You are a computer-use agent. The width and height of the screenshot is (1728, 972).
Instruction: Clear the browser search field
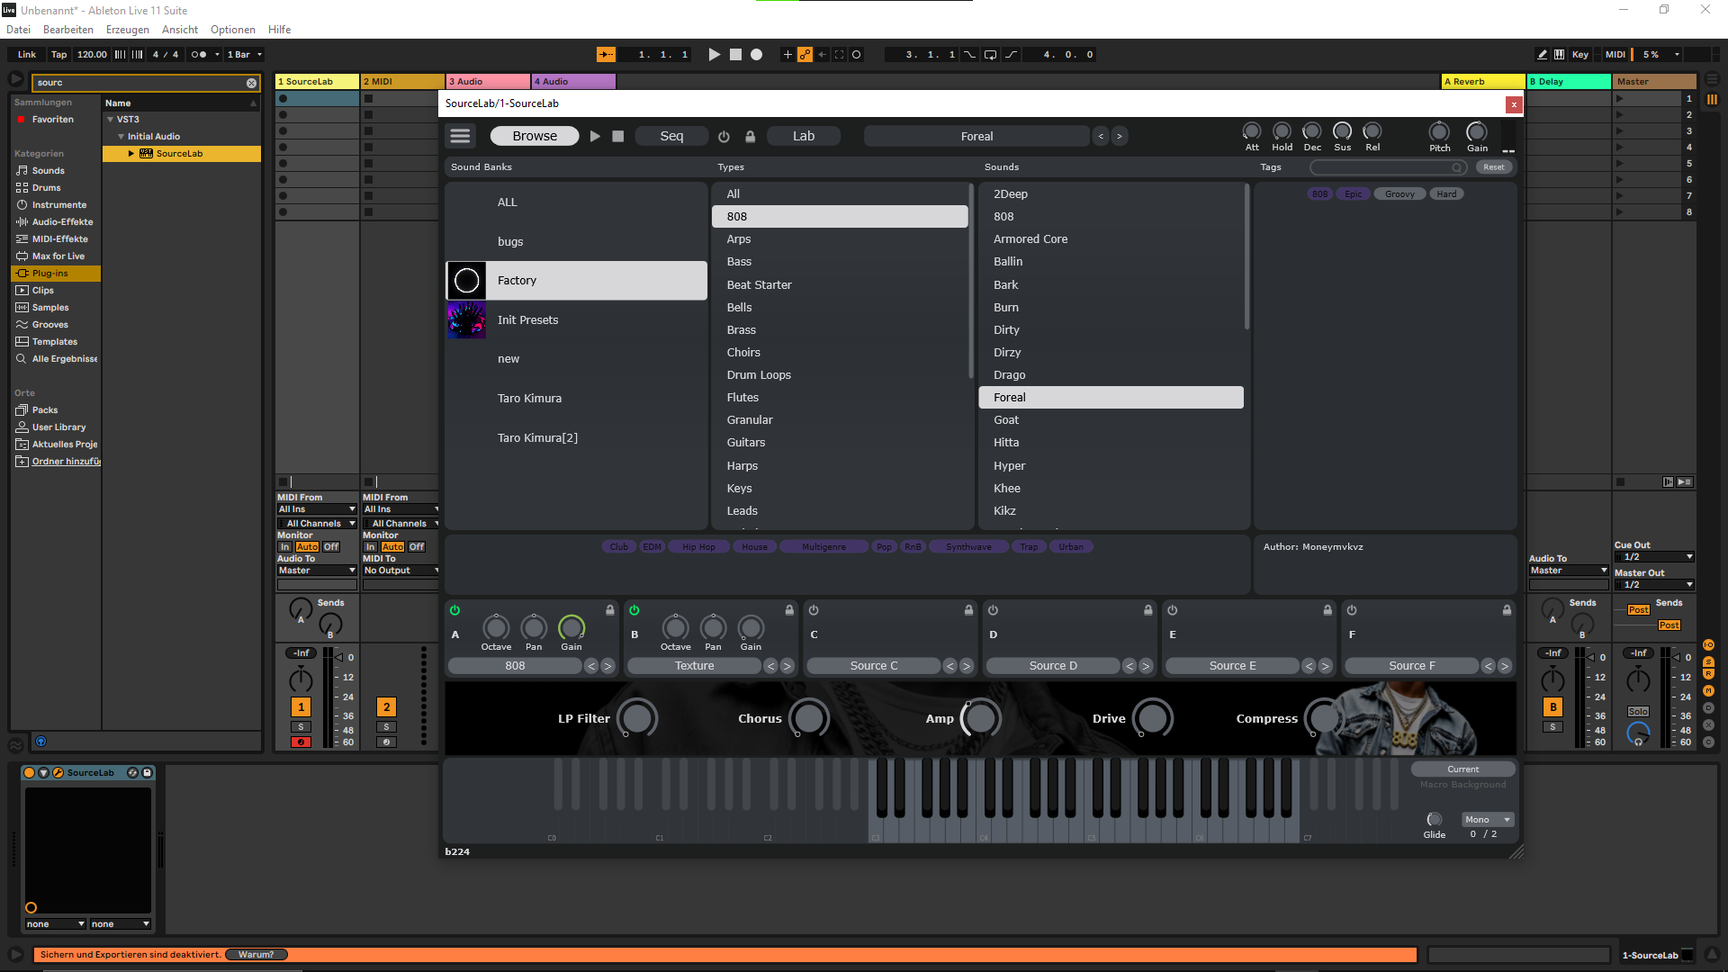coord(252,83)
